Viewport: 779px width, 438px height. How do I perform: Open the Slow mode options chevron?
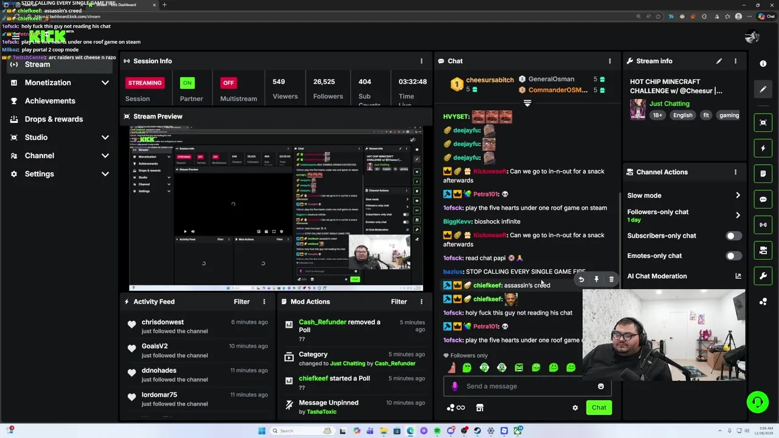click(738, 195)
